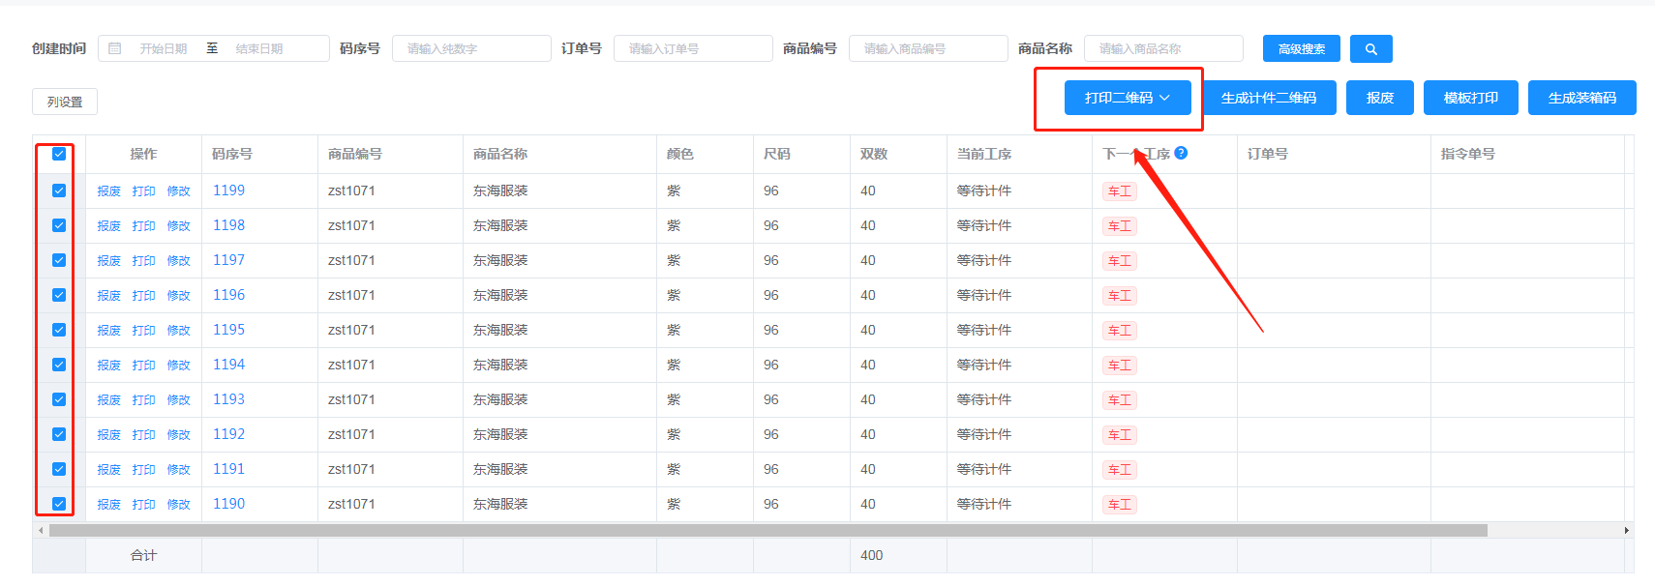
Task: Uncheck the checkbox for row 1199
Action: tap(59, 190)
